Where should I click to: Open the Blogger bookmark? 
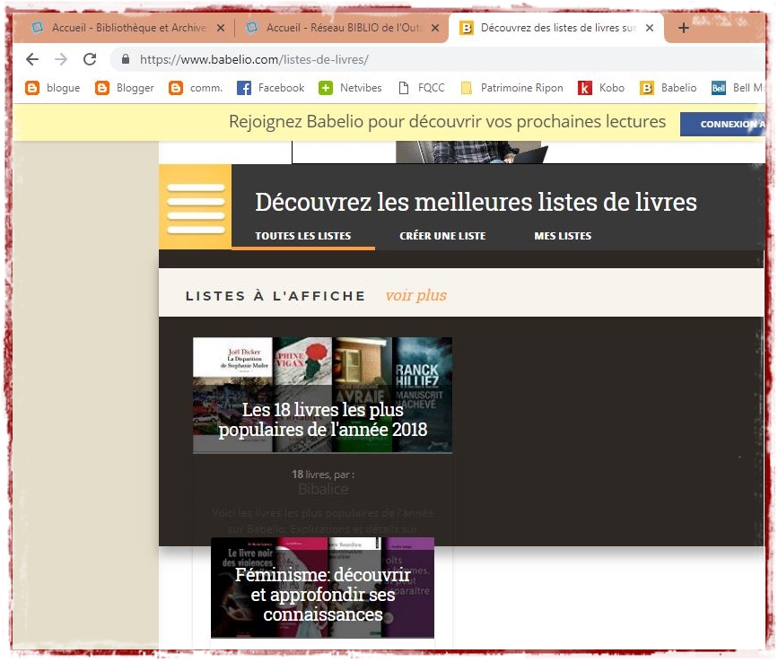tap(125, 88)
